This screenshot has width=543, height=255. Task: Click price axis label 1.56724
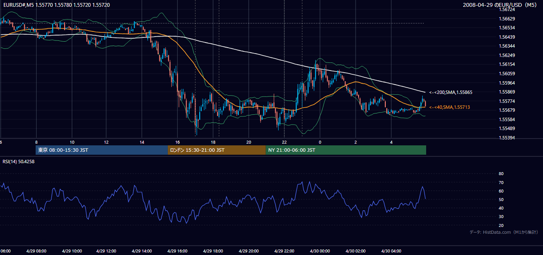coord(506,9)
